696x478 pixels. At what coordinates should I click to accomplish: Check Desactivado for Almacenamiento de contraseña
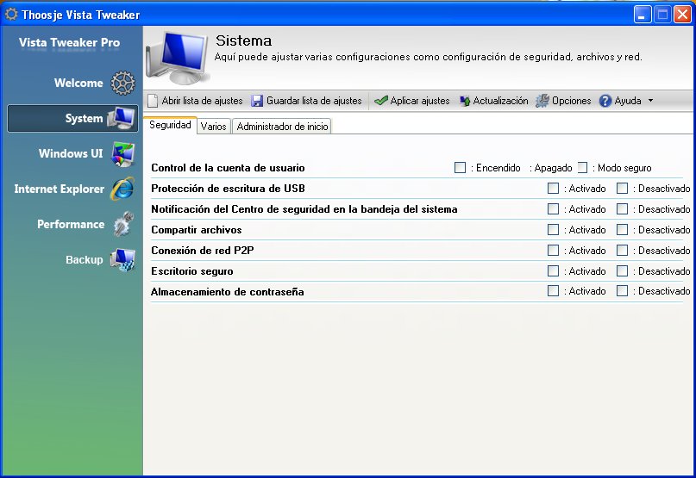click(x=623, y=291)
